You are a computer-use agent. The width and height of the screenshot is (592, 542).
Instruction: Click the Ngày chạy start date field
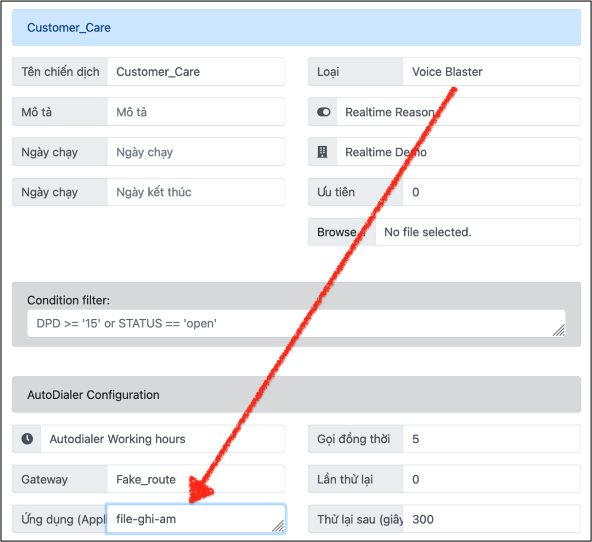pyautogui.click(x=195, y=152)
